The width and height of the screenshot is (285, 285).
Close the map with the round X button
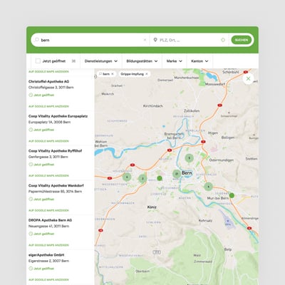(x=248, y=78)
